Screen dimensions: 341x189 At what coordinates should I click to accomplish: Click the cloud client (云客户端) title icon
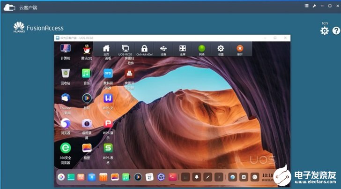point(9,8)
